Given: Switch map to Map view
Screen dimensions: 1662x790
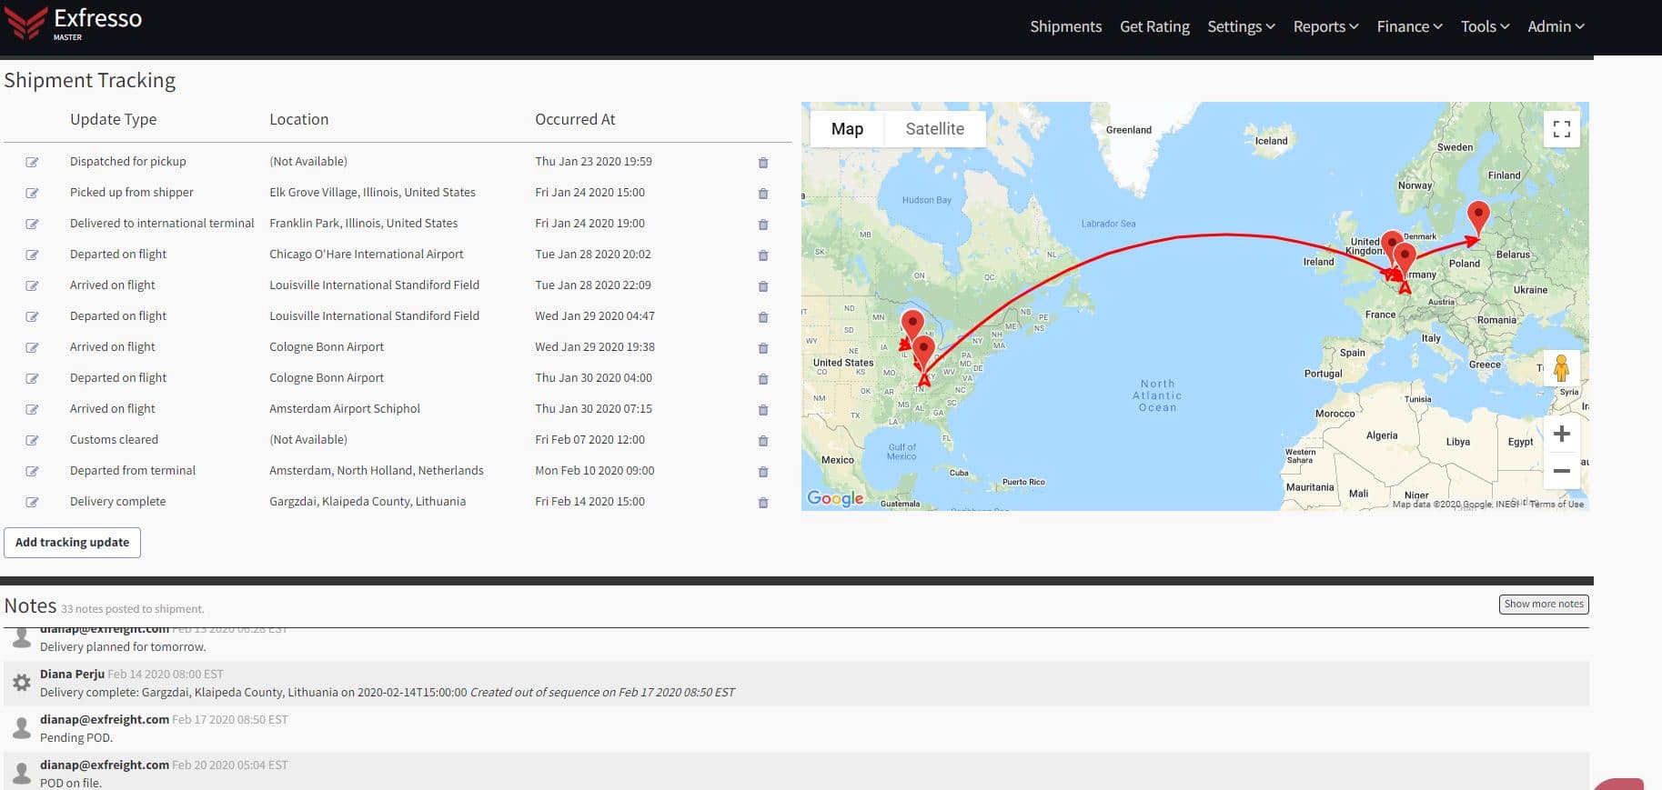Looking at the screenshot, I should pyautogui.click(x=847, y=129).
